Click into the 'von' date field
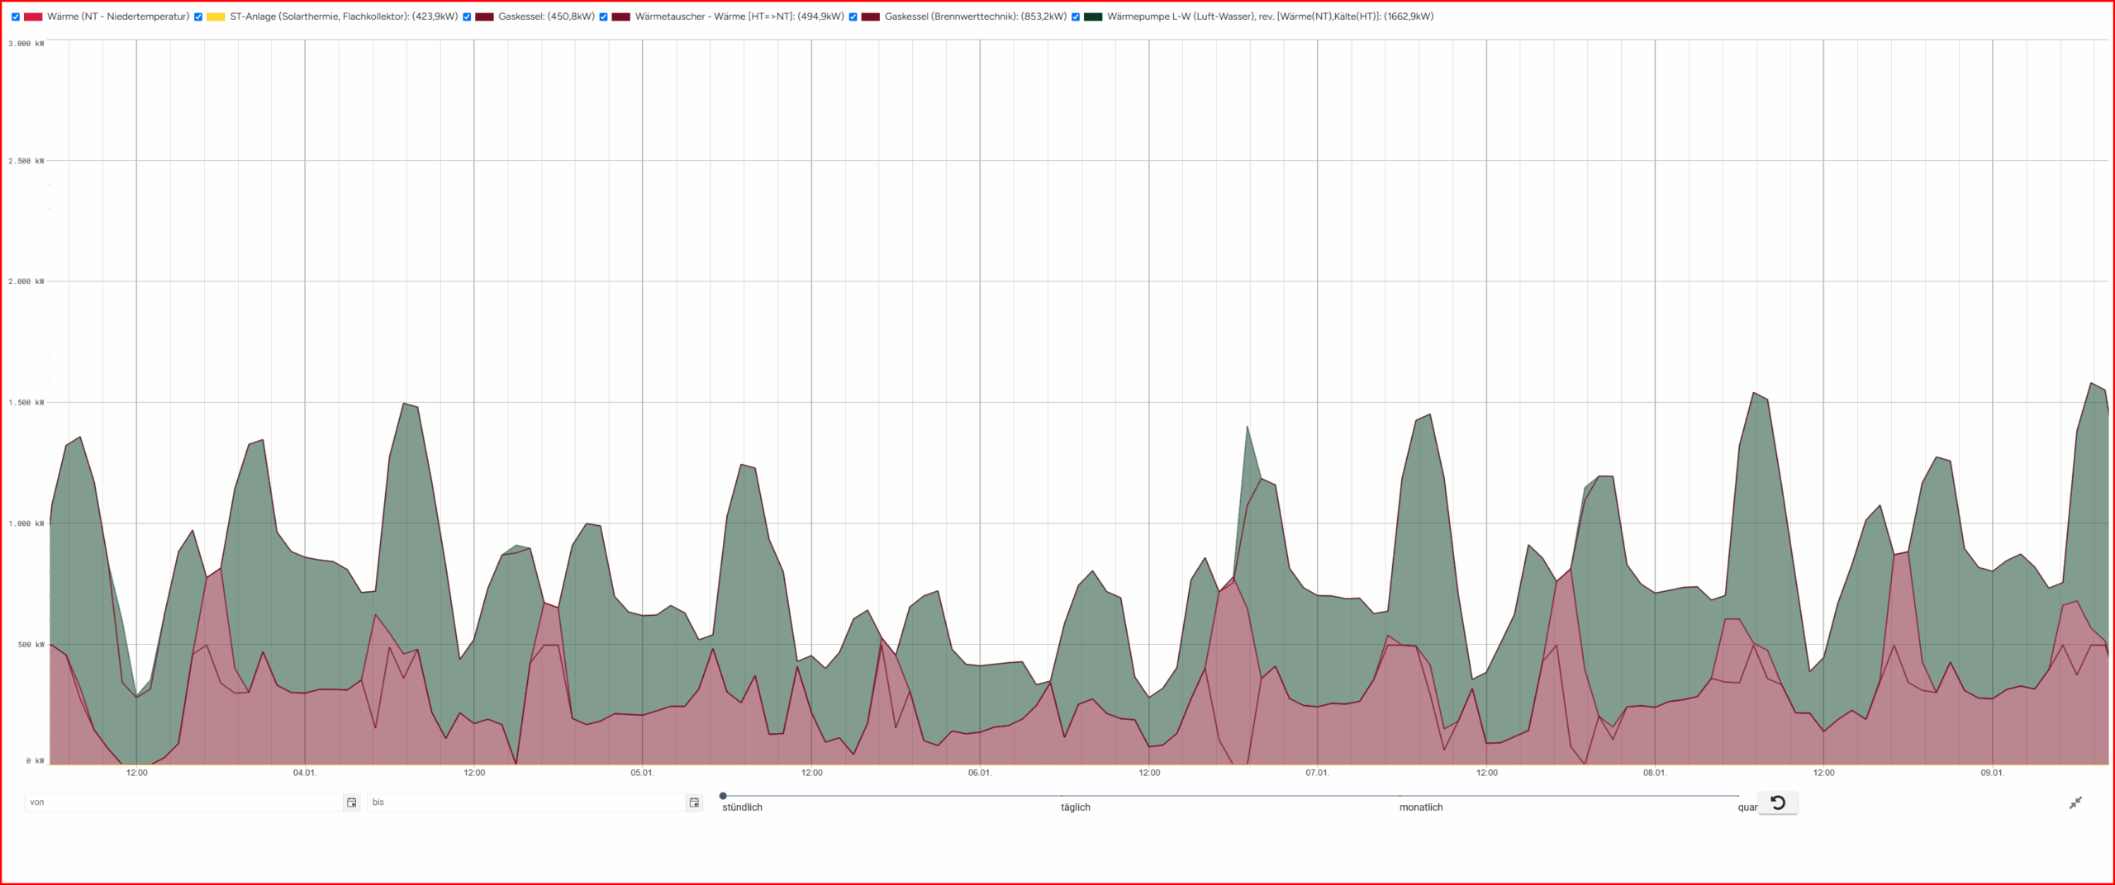The height and width of the screenshot is (885, 2115). pyautogui.click(x=182, y=802)
